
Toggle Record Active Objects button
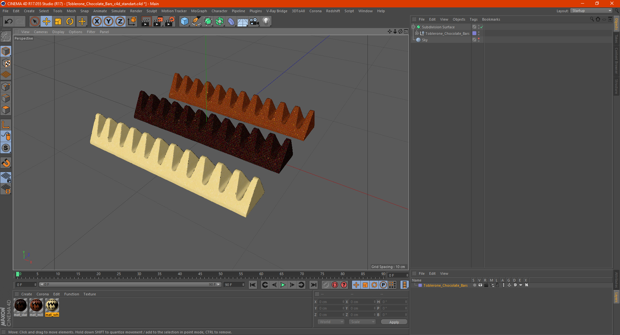click(x=326, y=285)
